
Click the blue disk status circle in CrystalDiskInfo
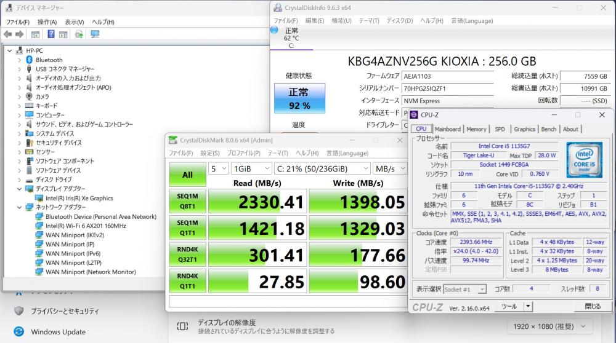pos(274,30)
